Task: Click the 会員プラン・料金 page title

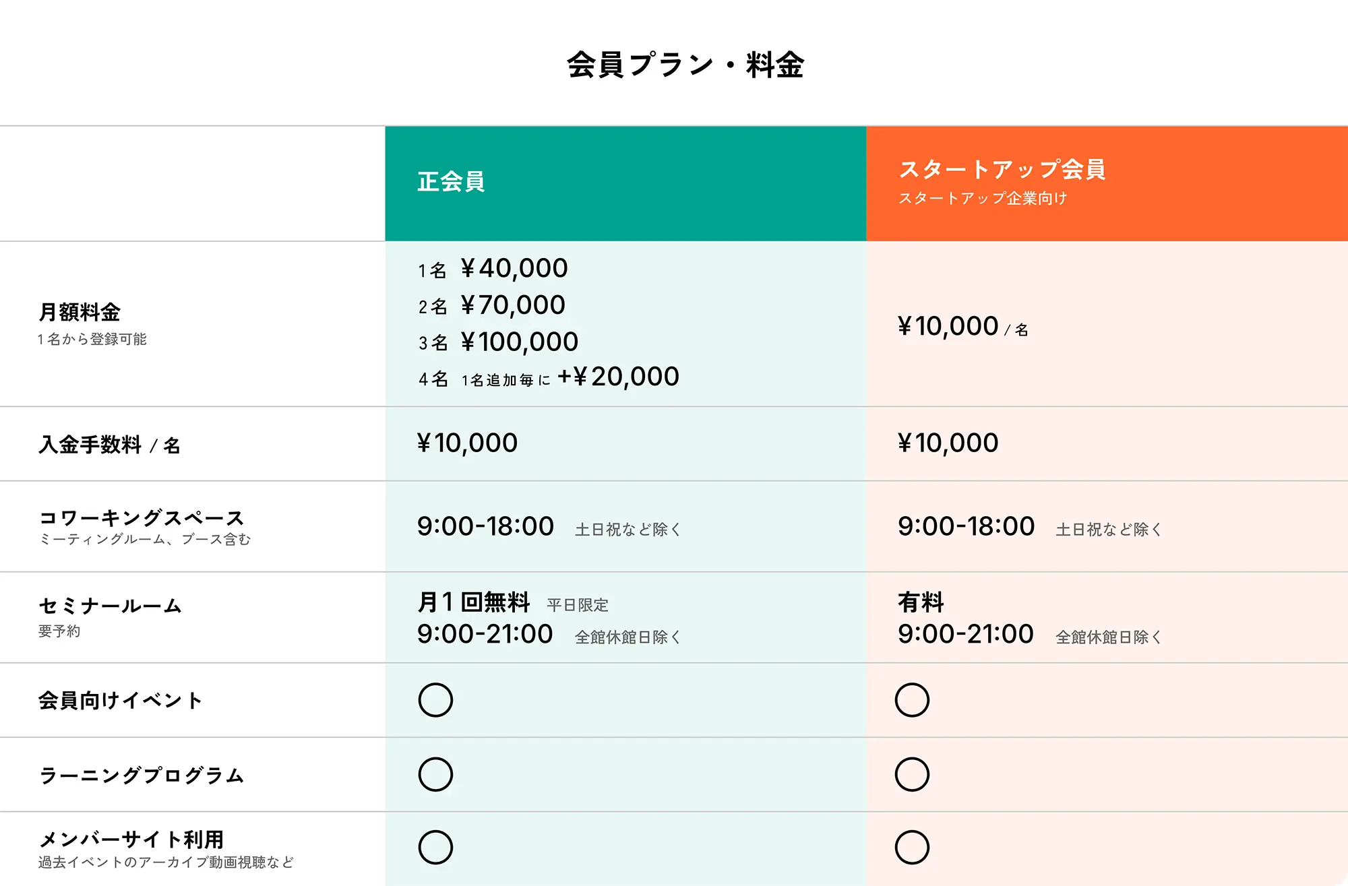Action: click(x=685, y=65)
